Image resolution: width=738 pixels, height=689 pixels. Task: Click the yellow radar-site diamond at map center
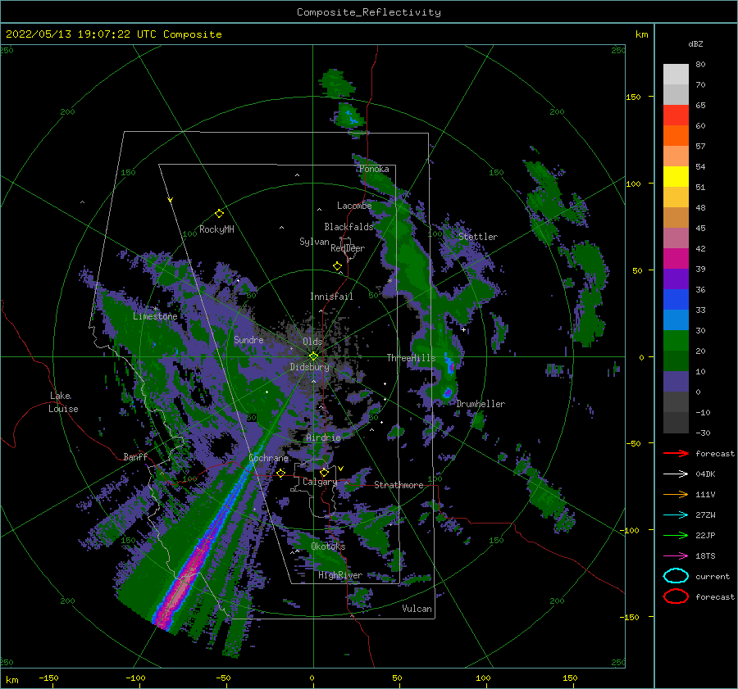[x=313, y=356]
